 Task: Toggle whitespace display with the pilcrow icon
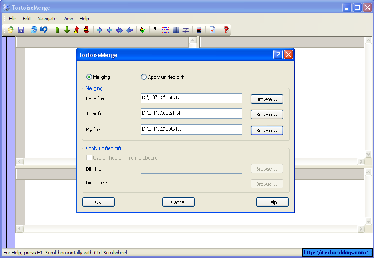click(155, 29)
